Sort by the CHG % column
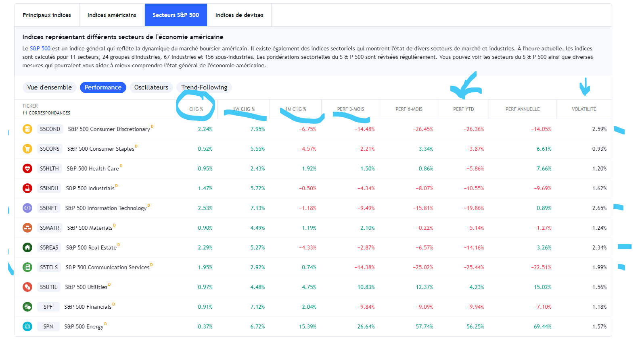 [x=196, y=109]
